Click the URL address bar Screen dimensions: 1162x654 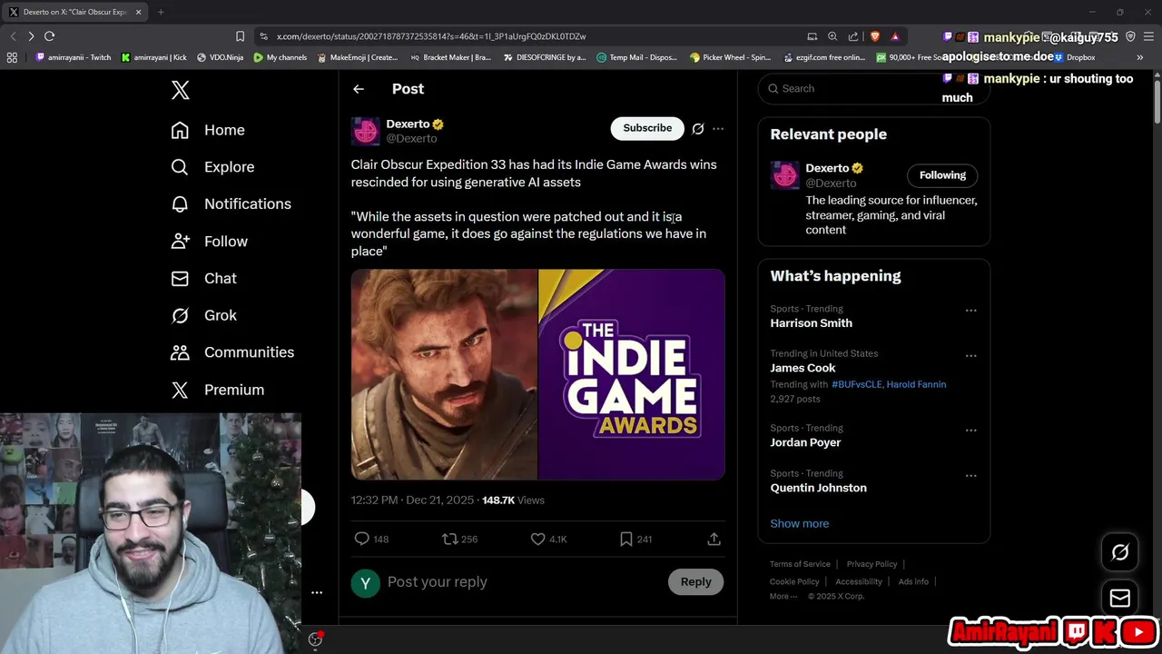click(527, 36)
